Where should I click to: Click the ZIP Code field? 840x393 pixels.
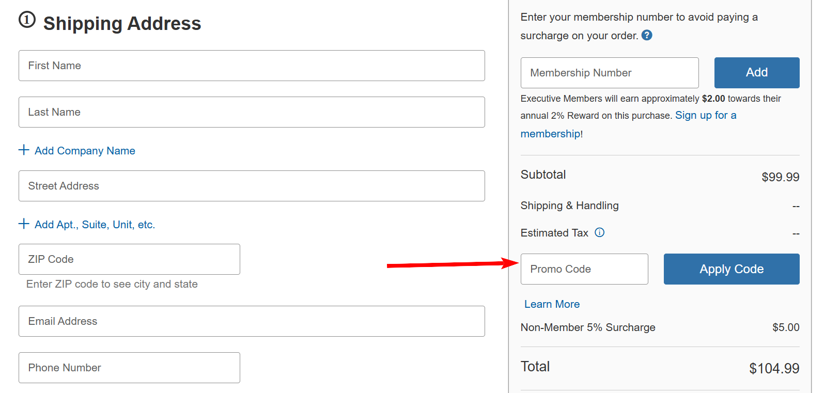tap(129, 259)
